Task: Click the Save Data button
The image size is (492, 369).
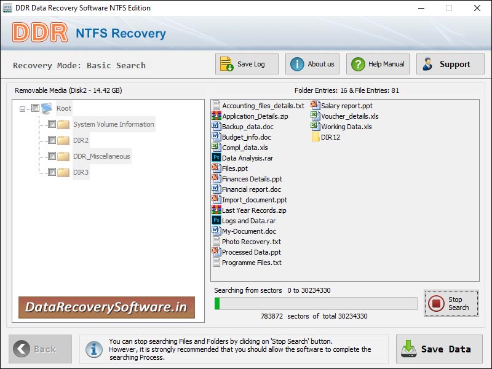Action: tap(439, 349)
